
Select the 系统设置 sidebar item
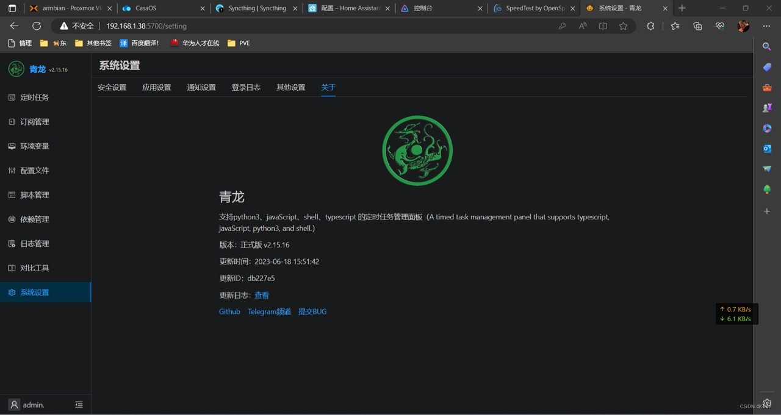(45, 293)
